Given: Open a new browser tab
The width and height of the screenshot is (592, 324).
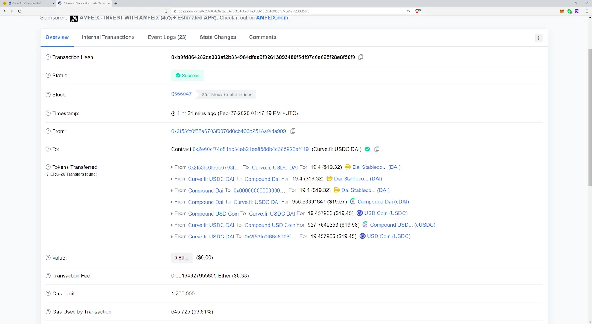Looking at the screenshot, I should click(116, 3).
